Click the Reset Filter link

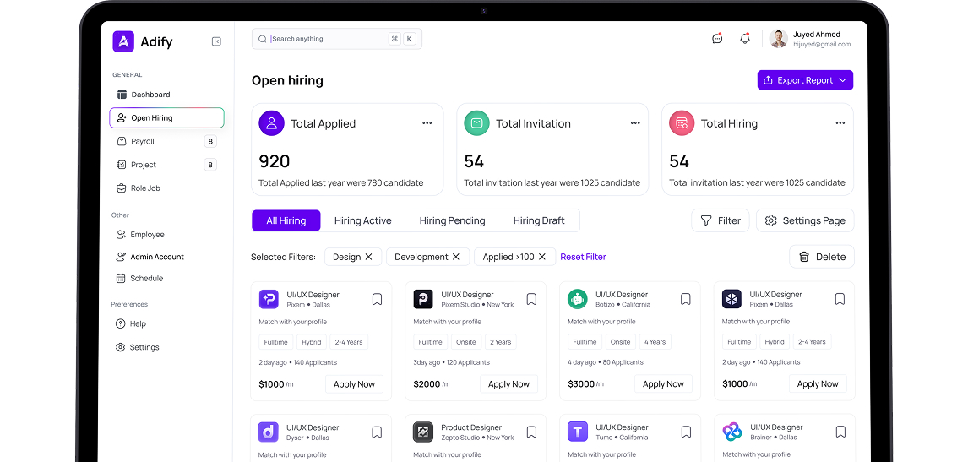click(x=584, y=257)
